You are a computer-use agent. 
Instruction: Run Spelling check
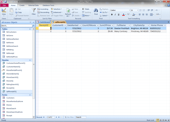(x=87, y=12)
